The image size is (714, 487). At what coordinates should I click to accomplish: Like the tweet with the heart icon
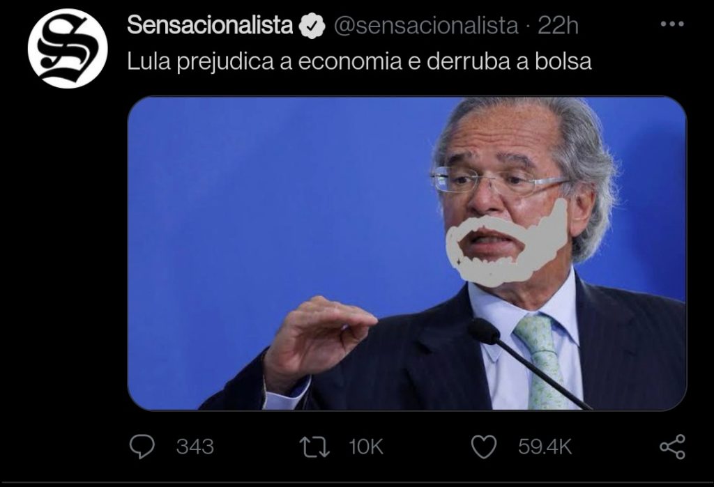tap(483, 447)
